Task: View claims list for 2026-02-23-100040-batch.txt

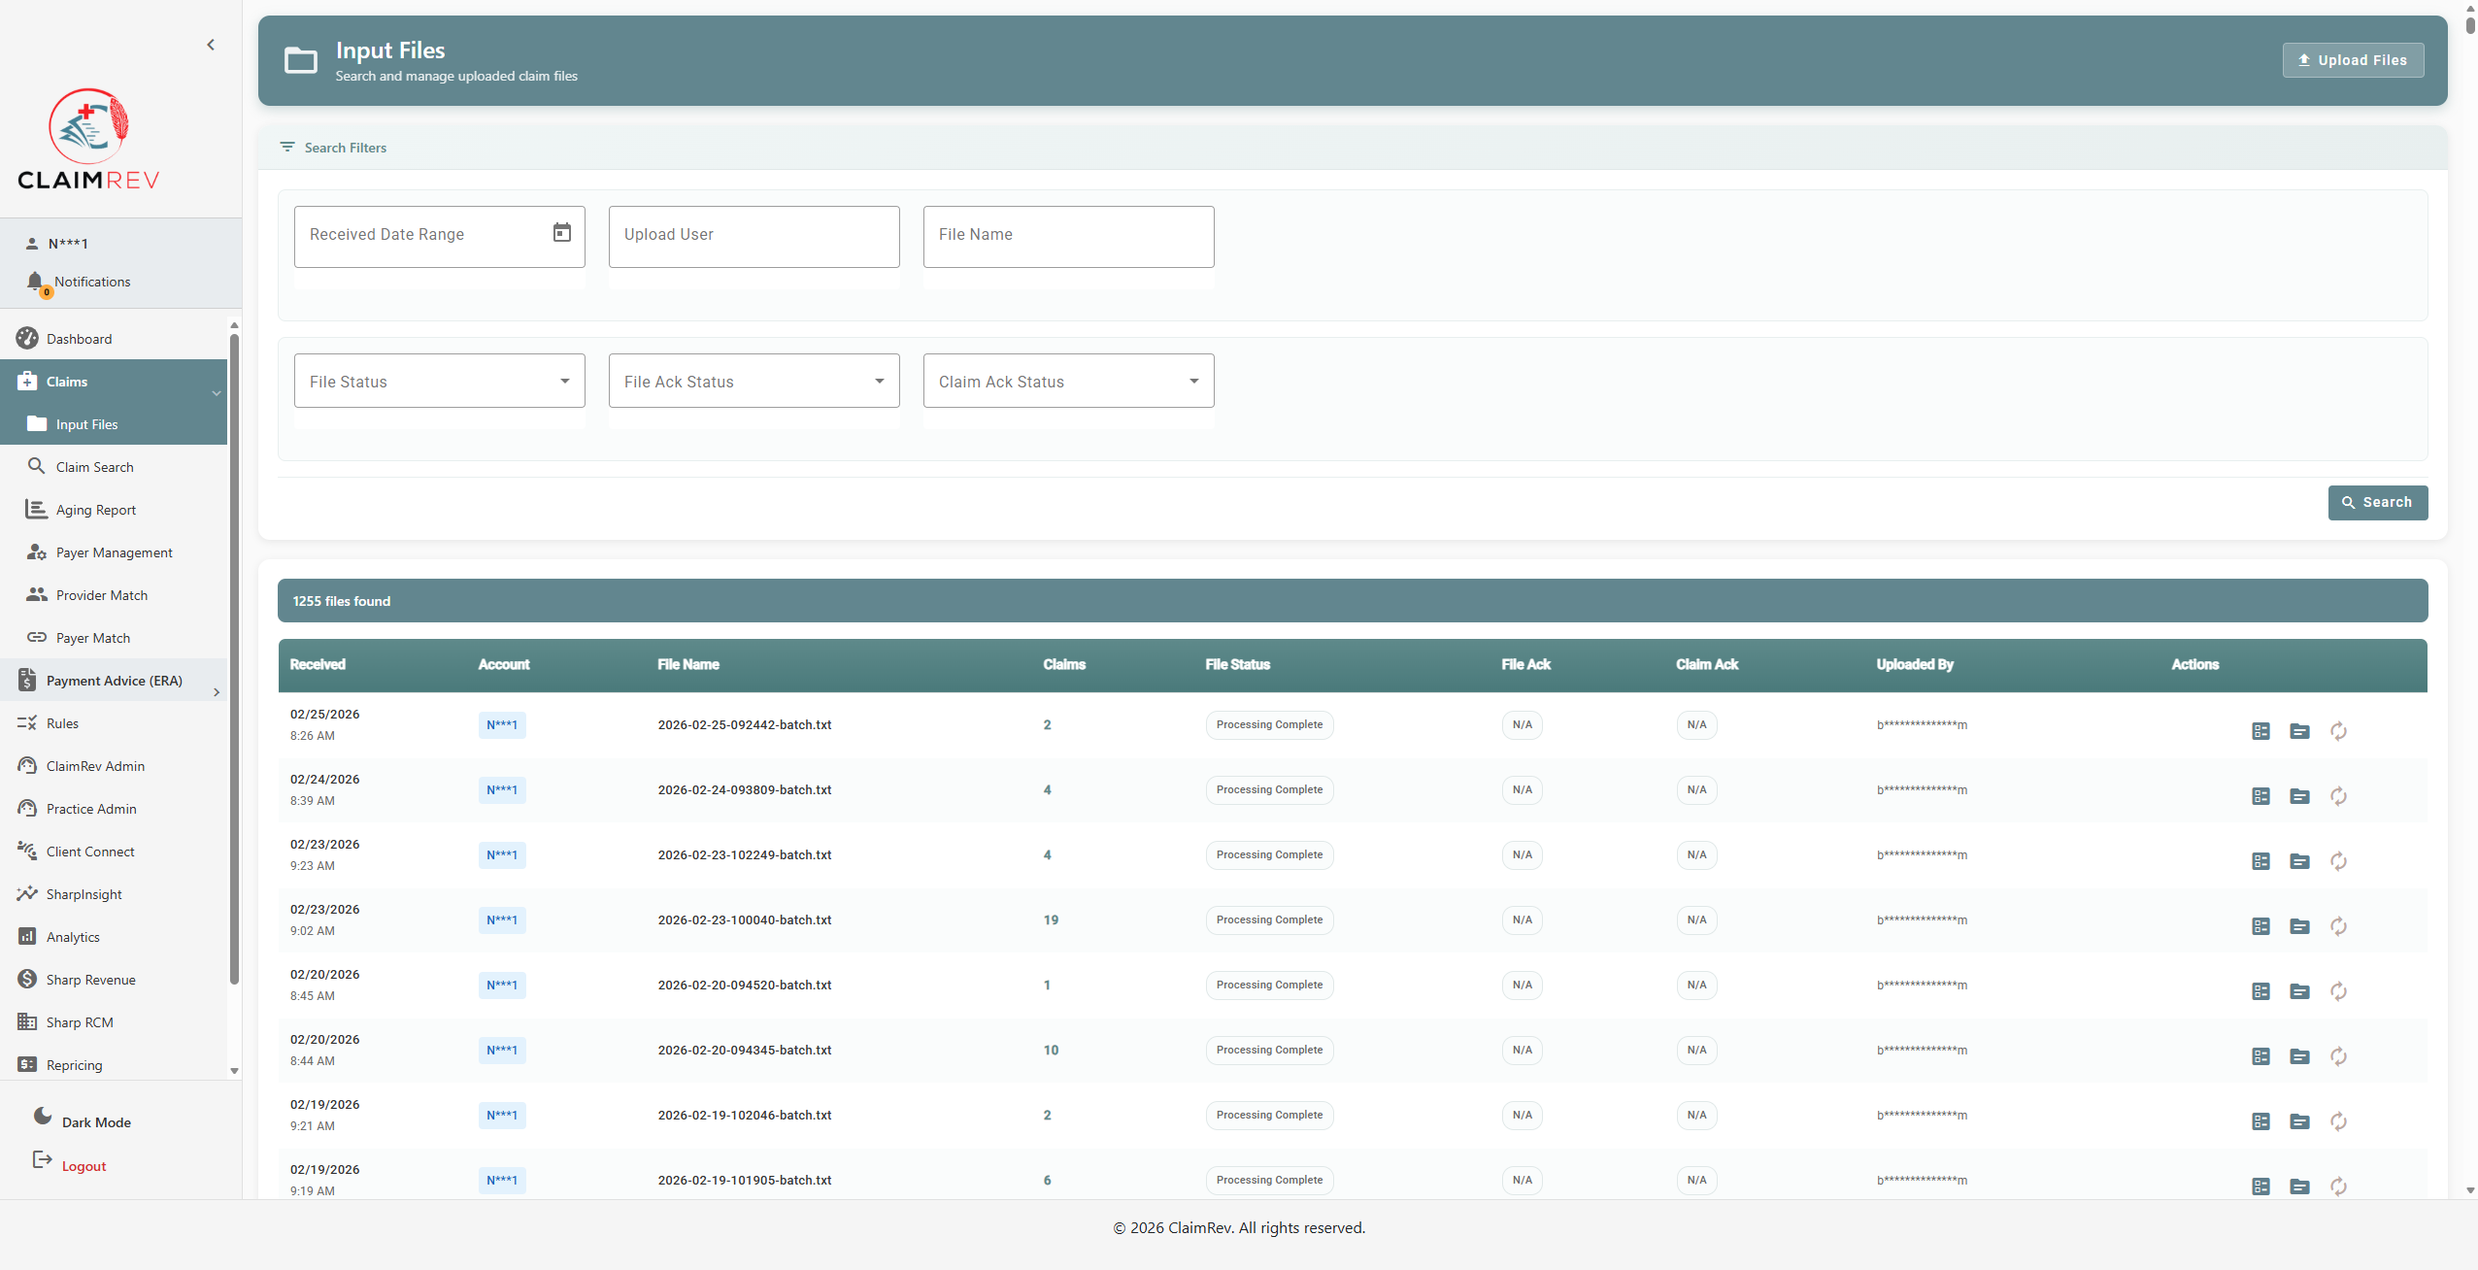Action: (x=2260, y=926)
